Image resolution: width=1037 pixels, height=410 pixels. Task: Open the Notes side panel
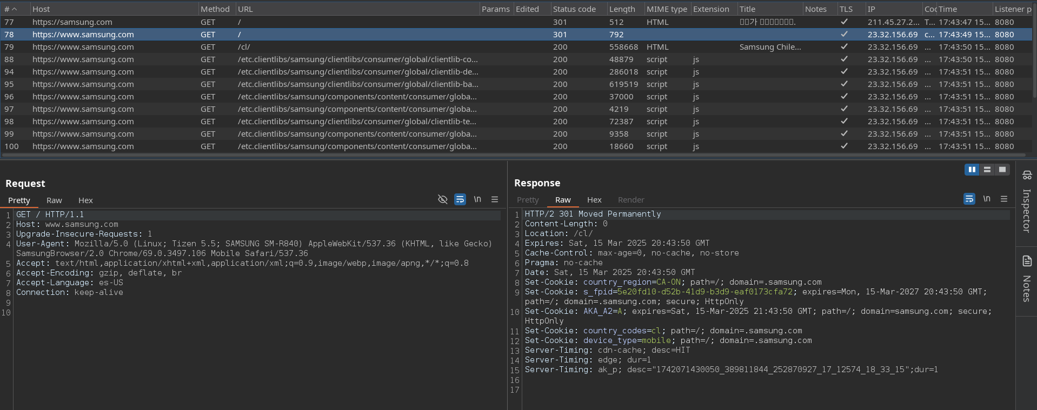coord(1027,279)
